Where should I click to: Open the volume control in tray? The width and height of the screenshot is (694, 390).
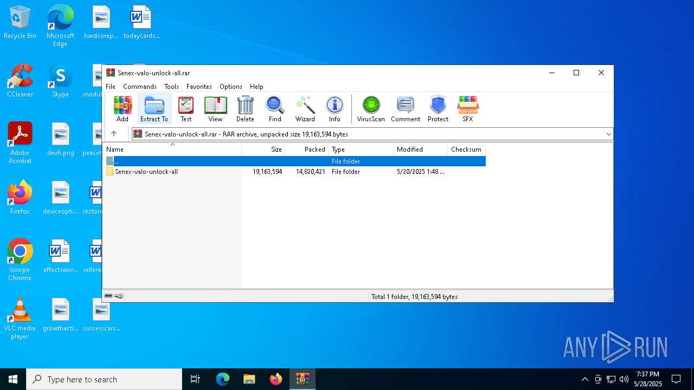tap(624, 379)
